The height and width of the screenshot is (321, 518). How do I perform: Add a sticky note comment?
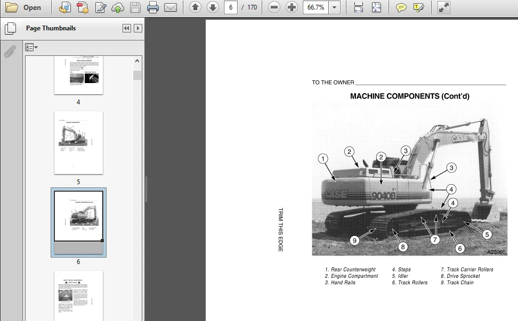coord(401,7)
